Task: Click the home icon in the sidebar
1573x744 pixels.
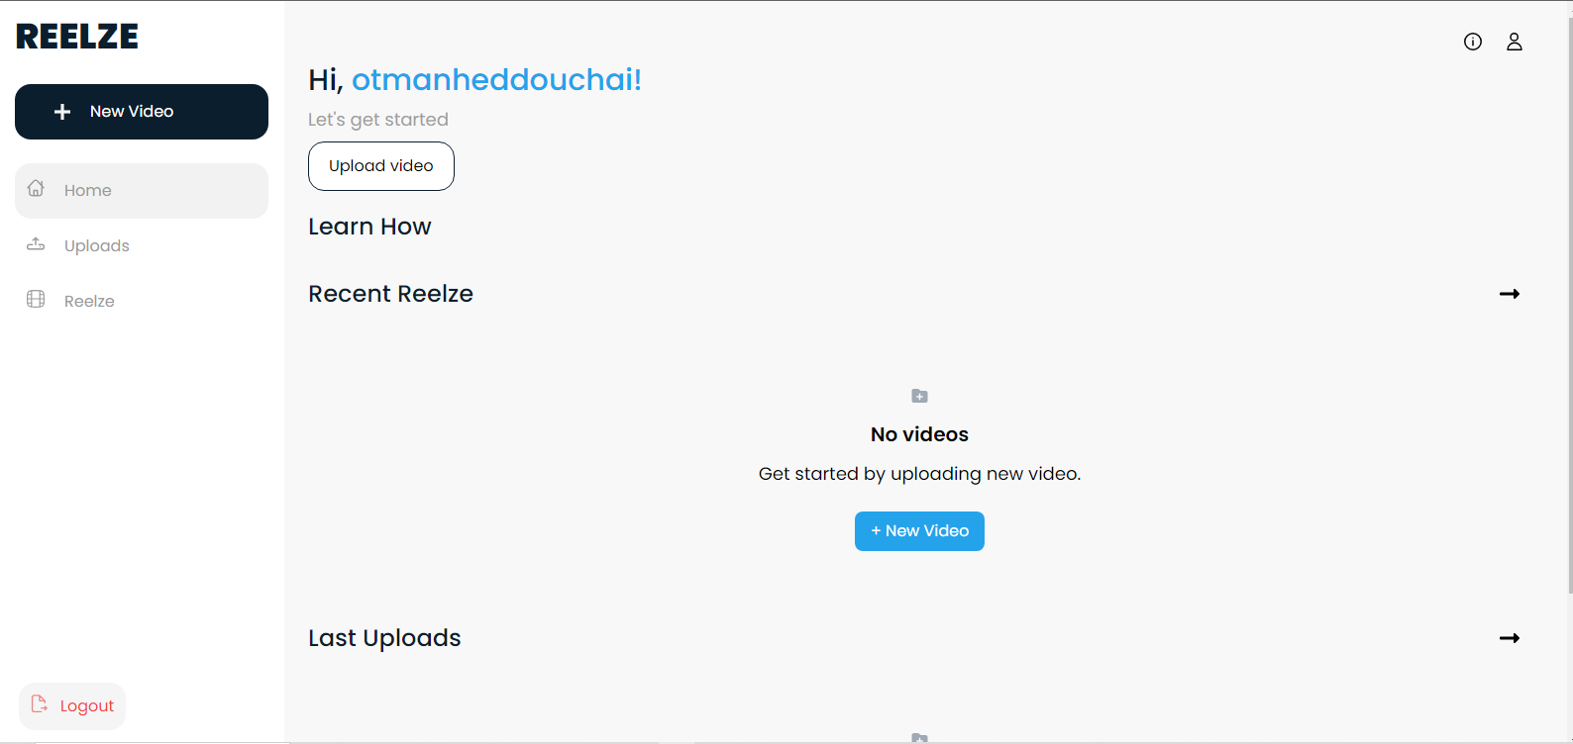Action: [x=37, y=188]
